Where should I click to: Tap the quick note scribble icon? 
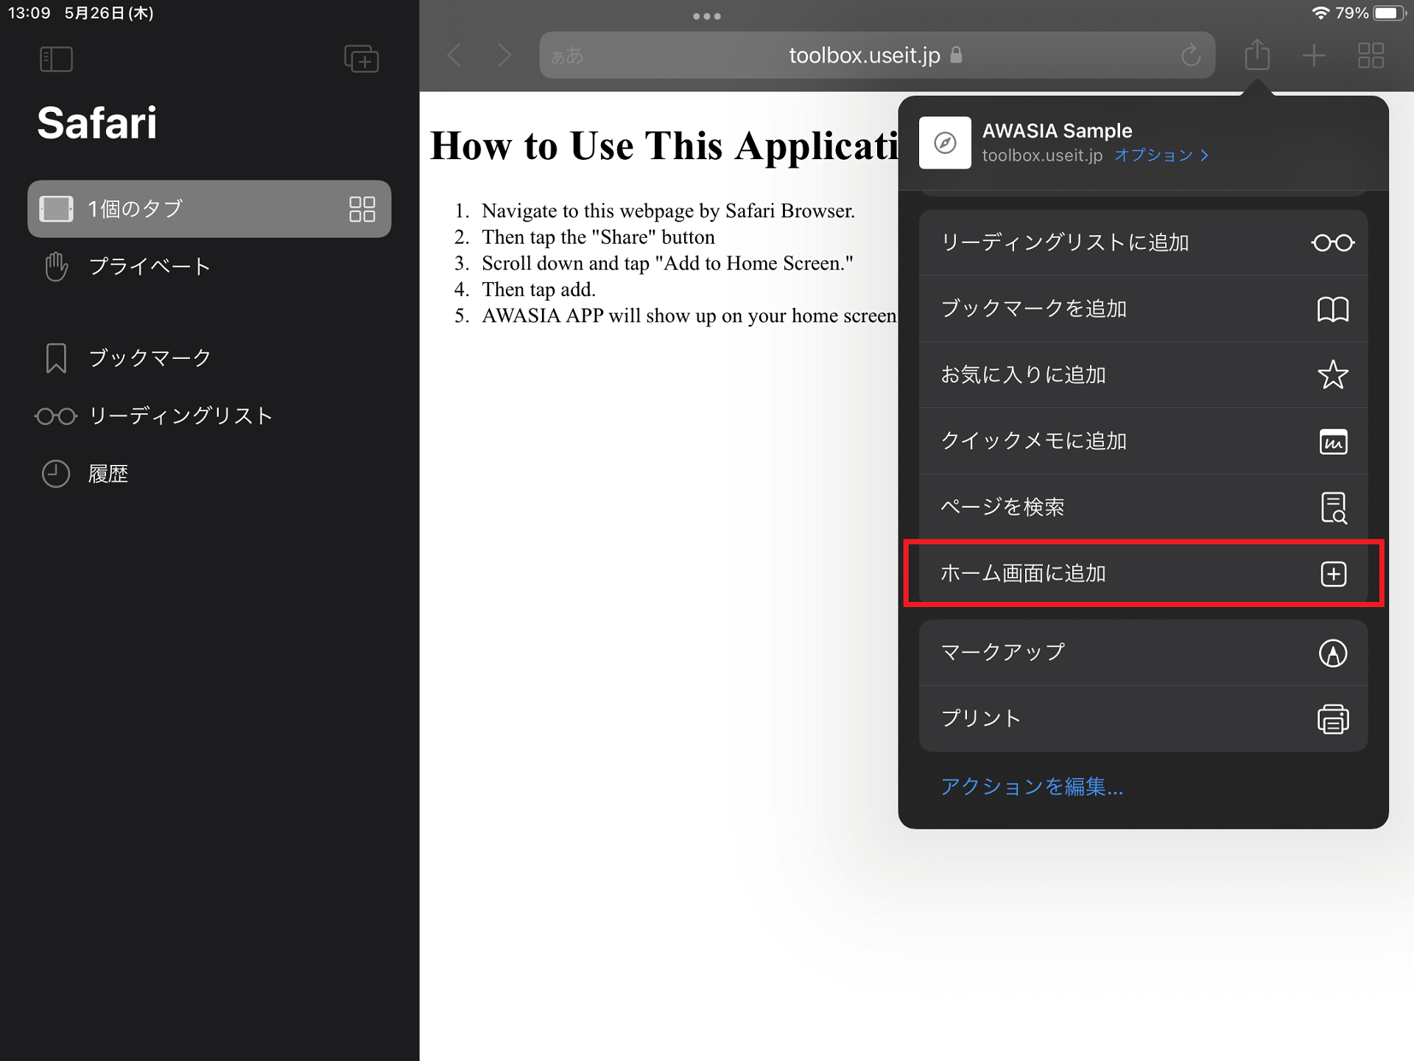pos(1333,441)
